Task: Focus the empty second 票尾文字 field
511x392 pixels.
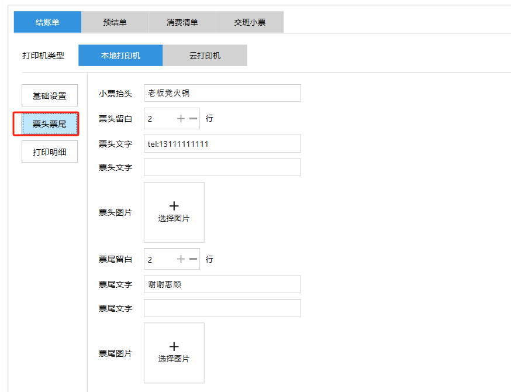Action: pos(222,308)
